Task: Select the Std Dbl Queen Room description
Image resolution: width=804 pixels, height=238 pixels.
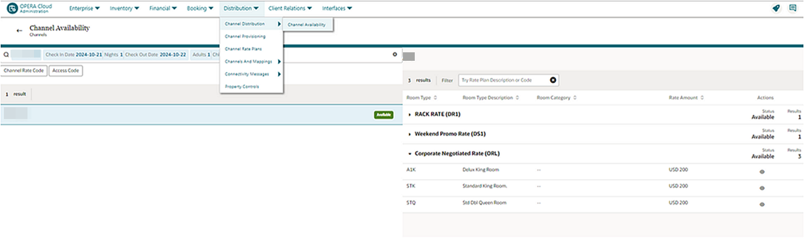Action: (484, 202)
